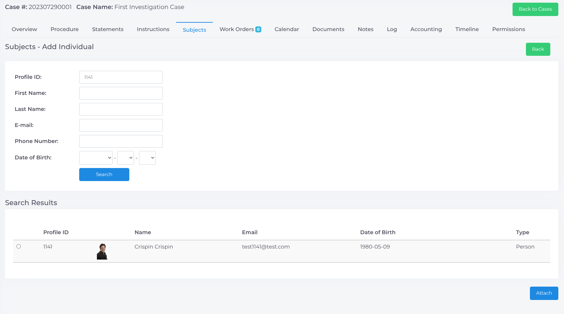Viewport: 564px width, 314px height.
Task: Go to the Timeline tab
Action: click(467, 29)
